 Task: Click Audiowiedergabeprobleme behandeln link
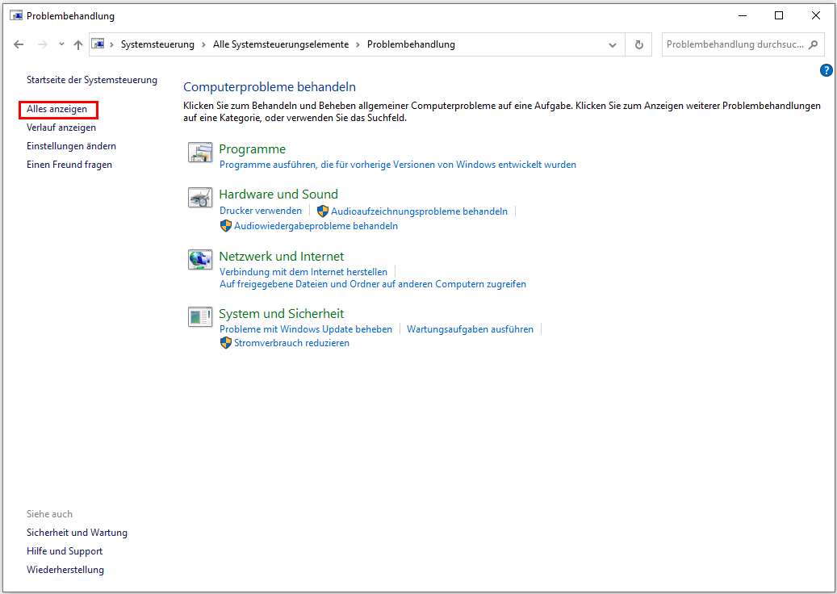tap(316, 226)
